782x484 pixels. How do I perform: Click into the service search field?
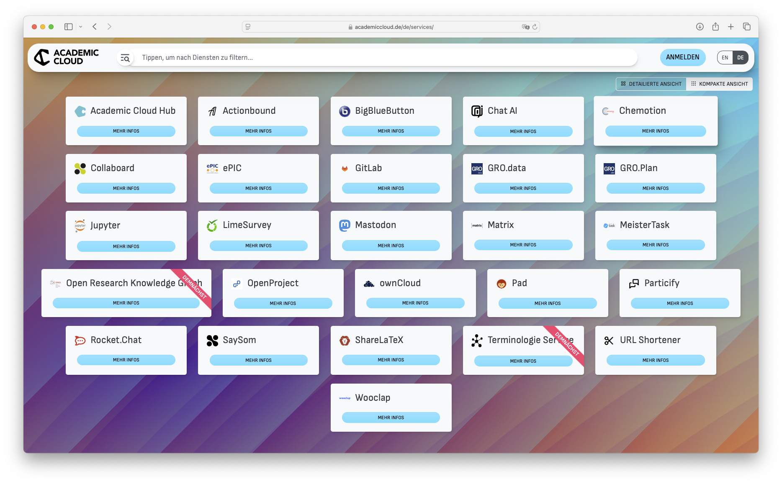[377, 57]
